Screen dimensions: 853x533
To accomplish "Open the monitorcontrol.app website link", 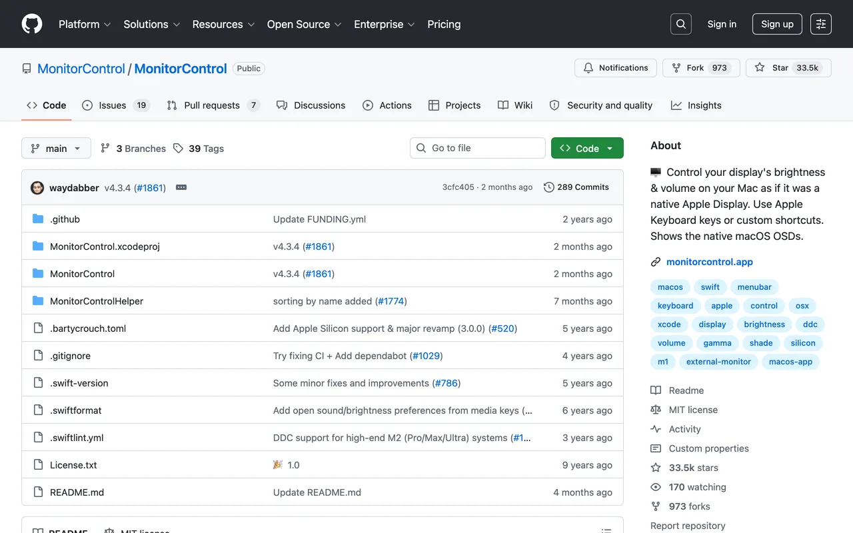I will (x=710, y=262).
